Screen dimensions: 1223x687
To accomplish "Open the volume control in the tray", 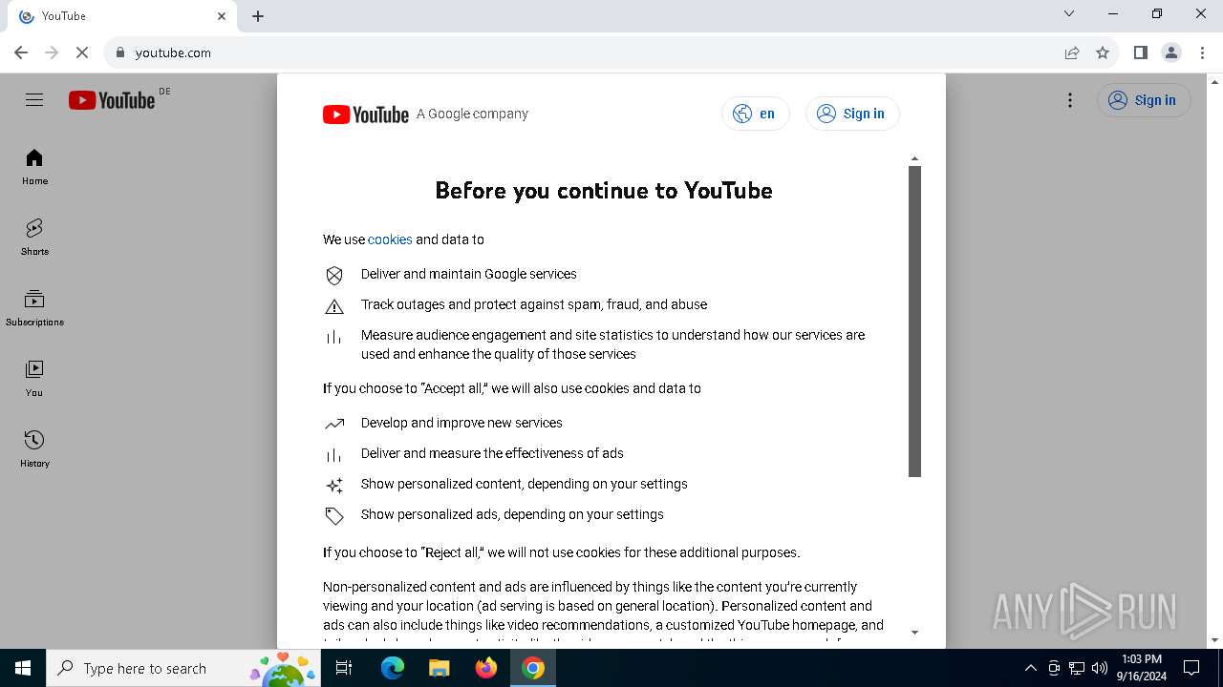I will pos(1100,668).
